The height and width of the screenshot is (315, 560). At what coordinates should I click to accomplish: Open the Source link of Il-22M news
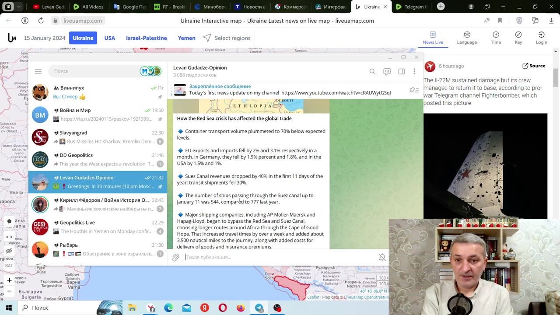tap(534, 66)
